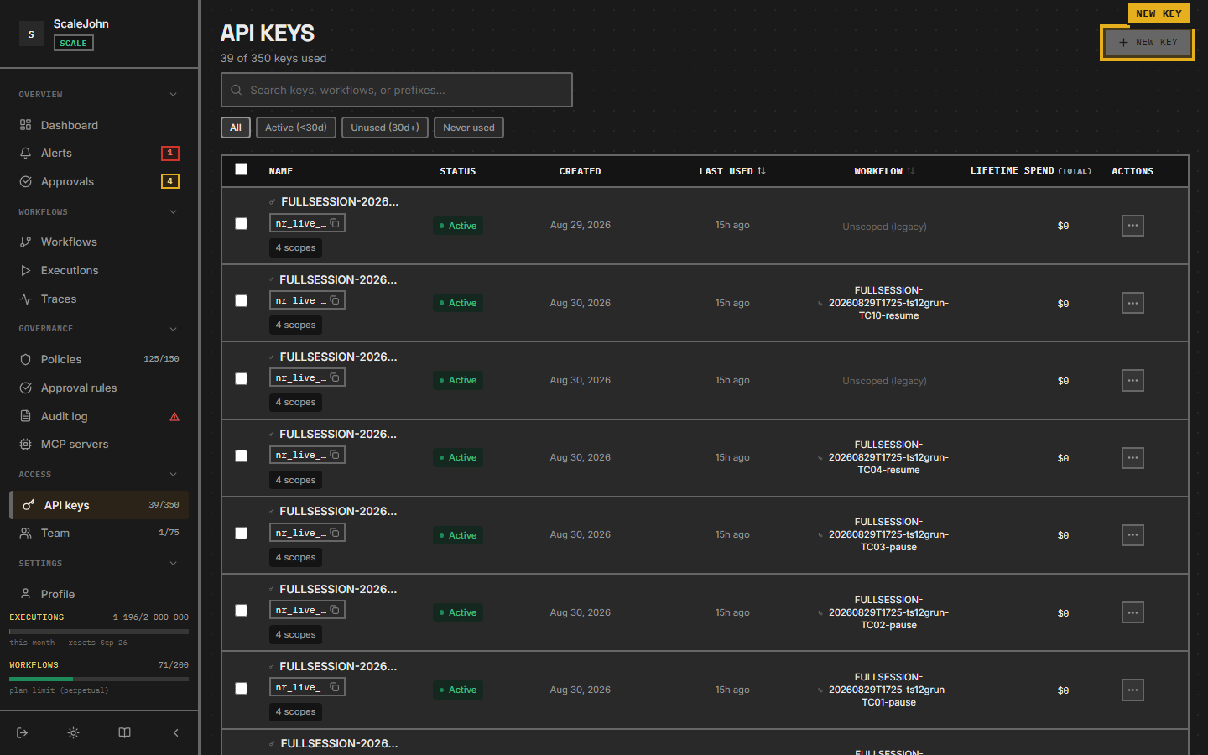Collapse the sidebar with the chevron-left icon
This screenshot has width=1208, height=755.
pyautogui.click(x=175, y=732)
